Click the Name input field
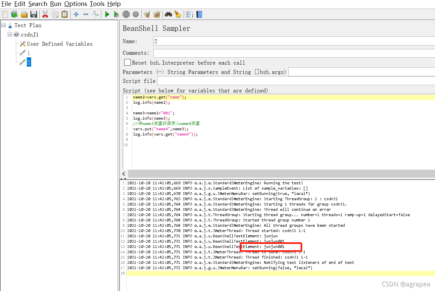Screen dimensions: 435x291 coord(294,41)
